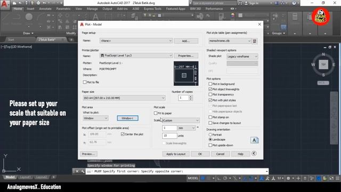Viewport: 341px width, 192px height.
Task: Select the Line tool in the Draw panel
Action: tap(6, 17)
